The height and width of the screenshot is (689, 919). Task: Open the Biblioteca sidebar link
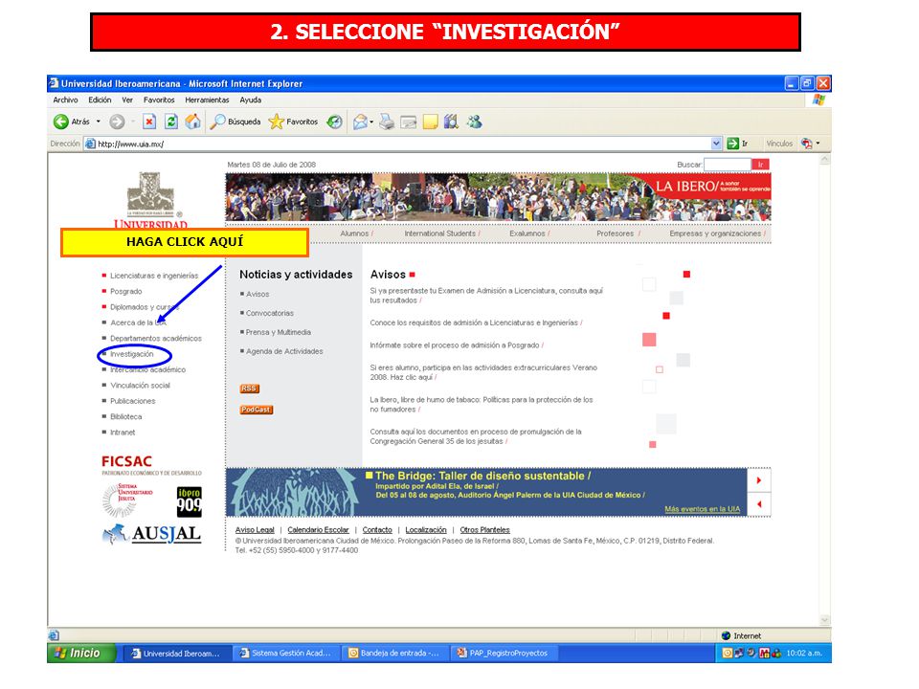[126, 417]
